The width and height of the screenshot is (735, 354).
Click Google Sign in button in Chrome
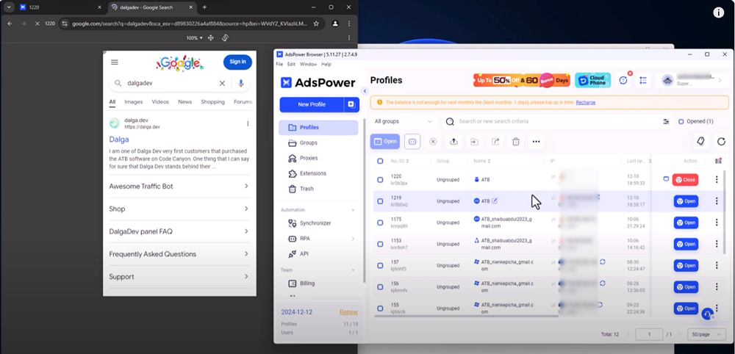[237, 62]
